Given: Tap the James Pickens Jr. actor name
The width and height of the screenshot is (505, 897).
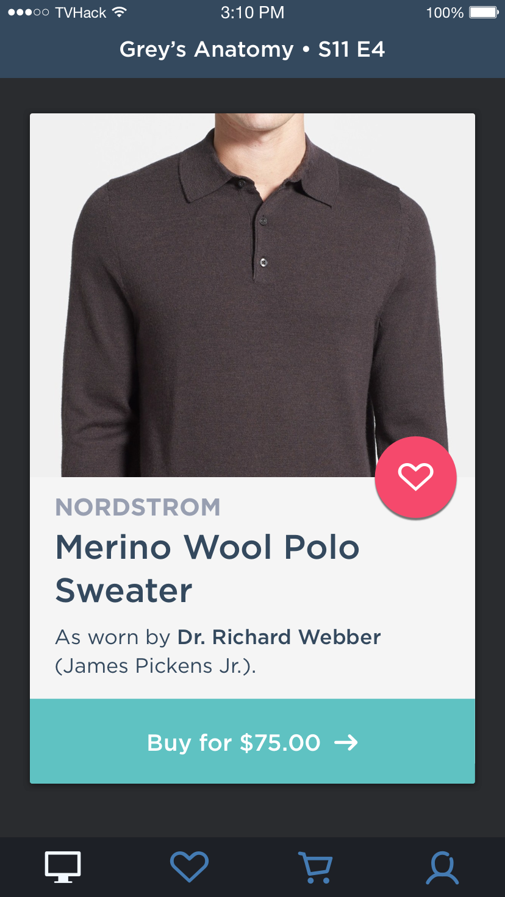Looking at the screenshot, I should [x=155, y=666].
